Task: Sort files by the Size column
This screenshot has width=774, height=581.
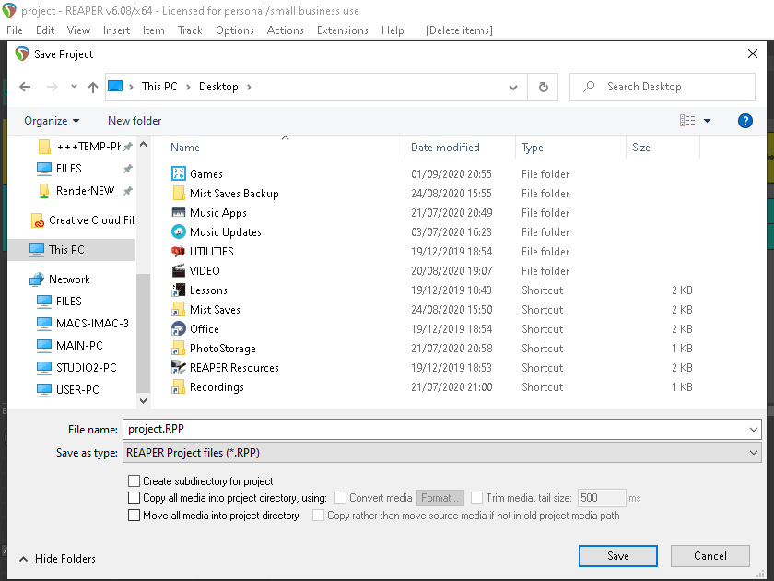Action: coord(641,148)
